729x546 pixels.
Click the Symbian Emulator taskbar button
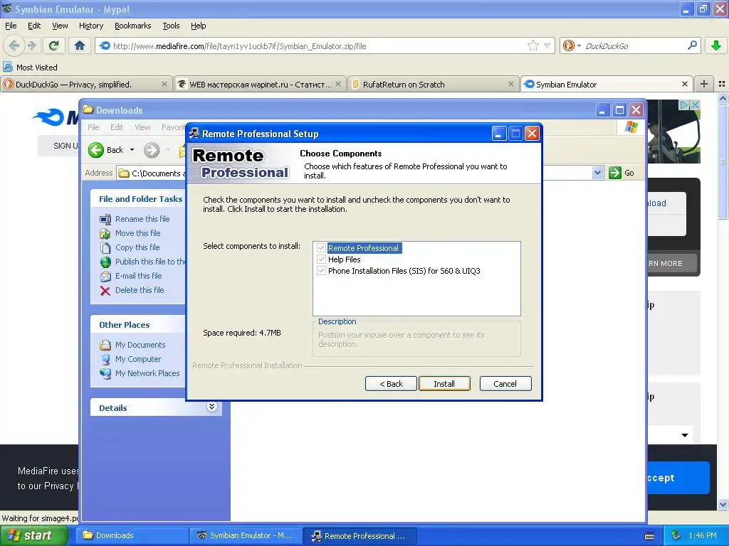tap(246, 535)
